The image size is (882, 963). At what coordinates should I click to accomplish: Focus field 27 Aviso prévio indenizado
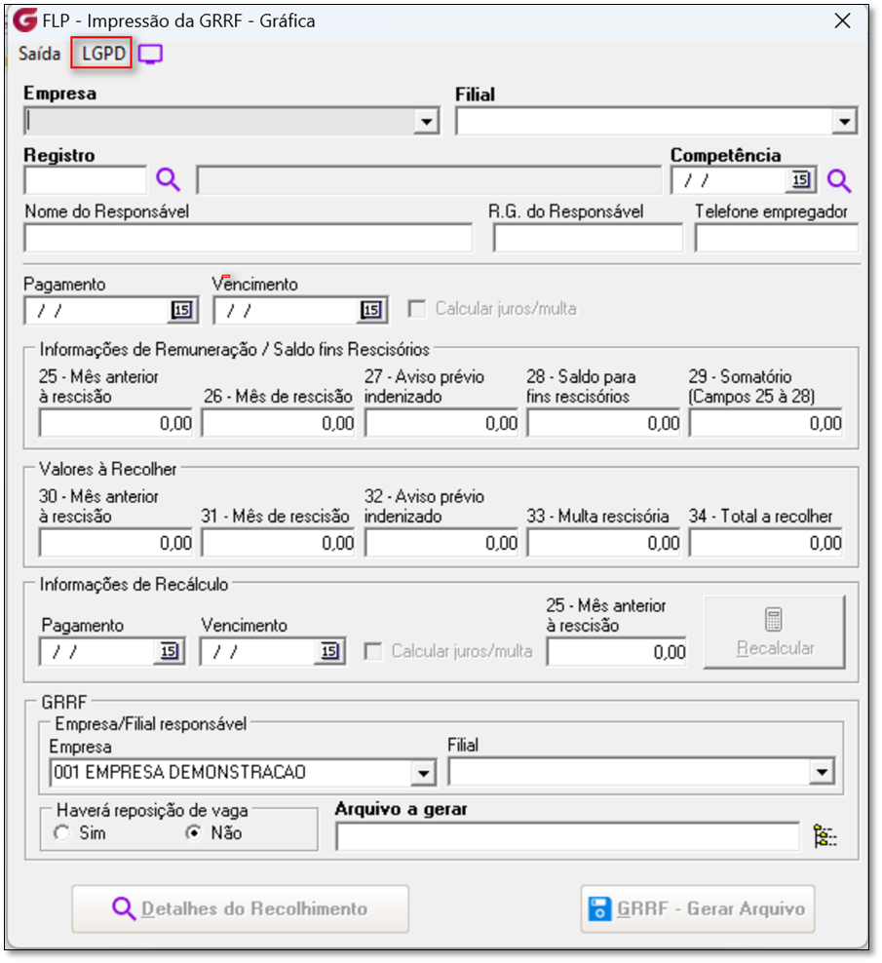coord(441,423)
